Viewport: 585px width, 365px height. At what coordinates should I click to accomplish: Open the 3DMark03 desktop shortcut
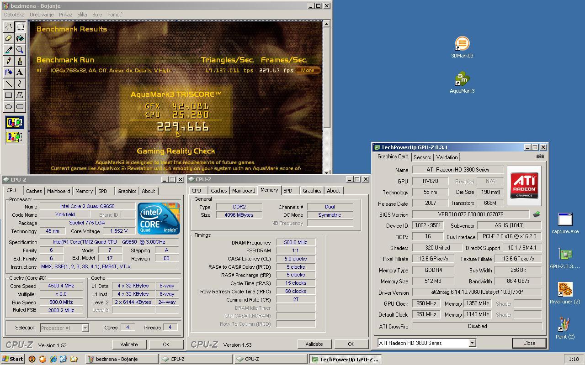click(462, 48)
